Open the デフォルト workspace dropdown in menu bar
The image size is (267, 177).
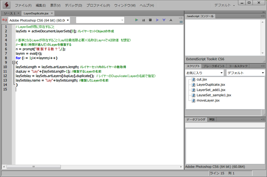pyautogui.click(x=224, y=5)
